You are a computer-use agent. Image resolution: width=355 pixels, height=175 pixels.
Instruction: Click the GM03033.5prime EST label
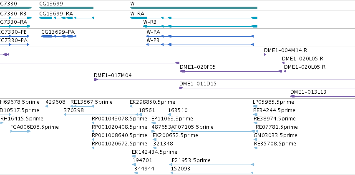tap(276, 135)
